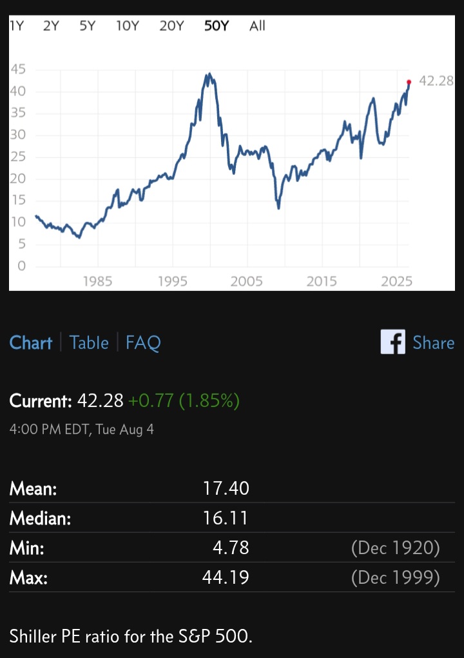464x658 pixels.
Task: Click the Median value 16.11
Action: click(x=226, y=518)
